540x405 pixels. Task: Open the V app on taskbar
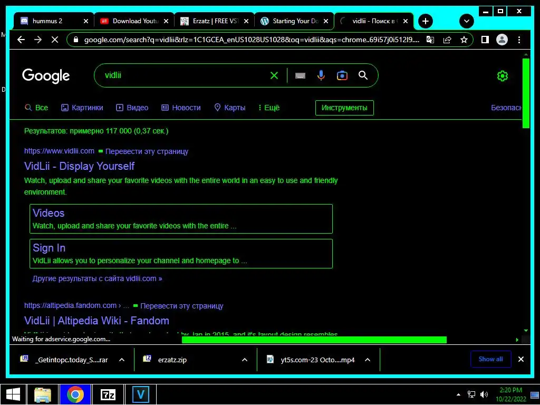[141, 394]
